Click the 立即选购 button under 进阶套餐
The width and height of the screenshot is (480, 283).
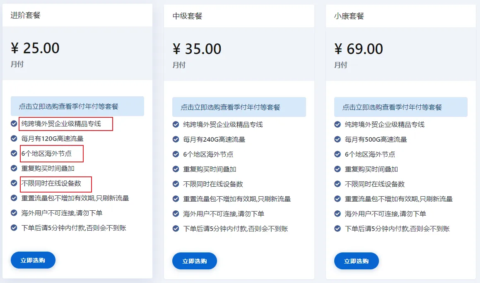33,260
